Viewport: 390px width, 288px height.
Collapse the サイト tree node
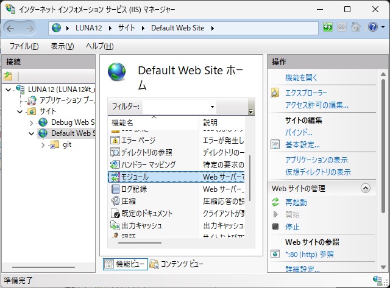point(20,111)
